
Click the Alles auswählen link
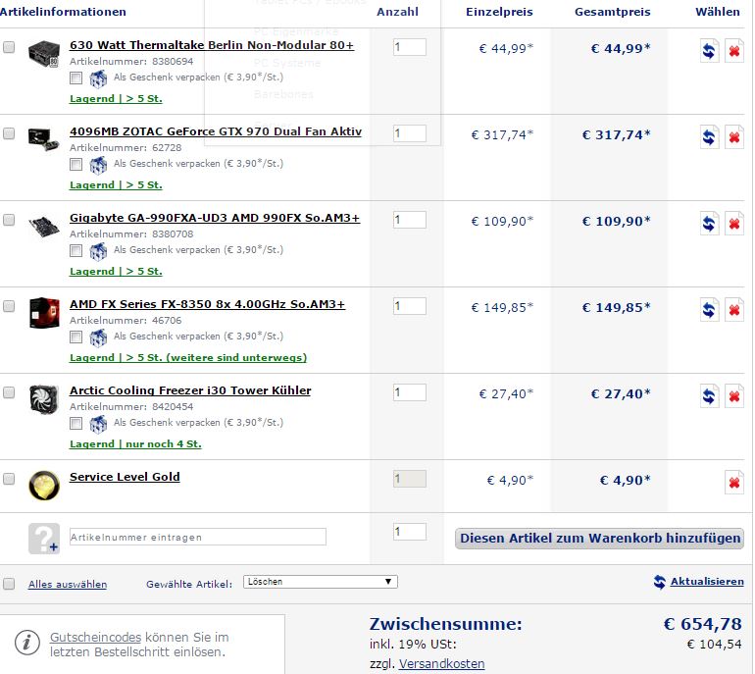68,584
